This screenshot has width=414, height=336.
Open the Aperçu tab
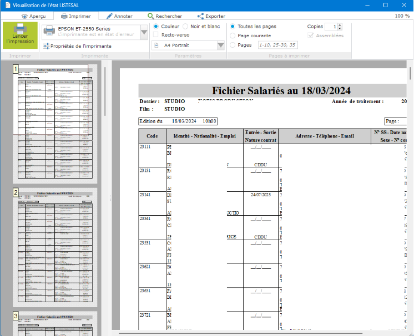point(33,16)
